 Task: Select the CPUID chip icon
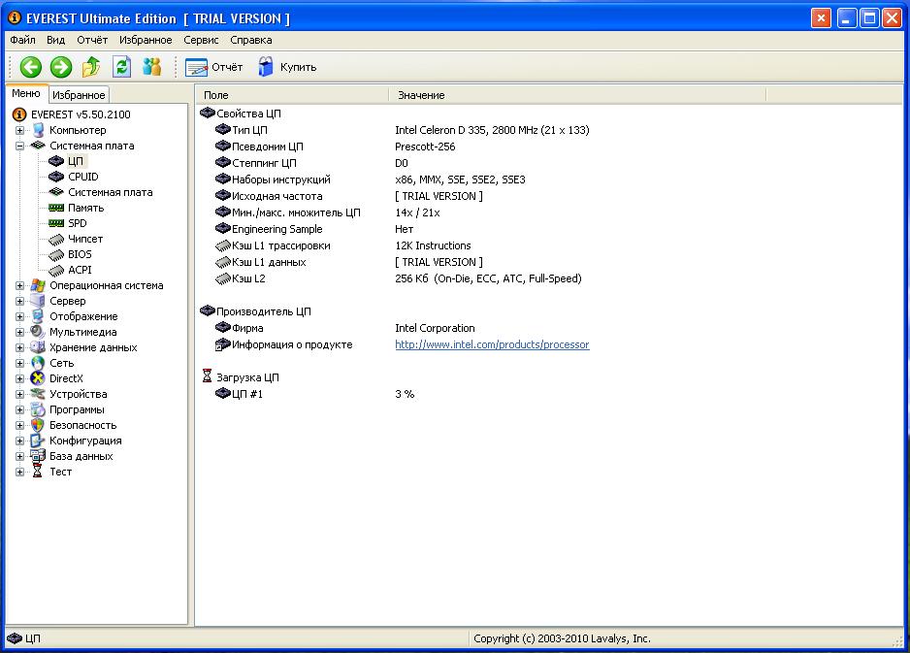pyautogui.click(x=56, y=177)
